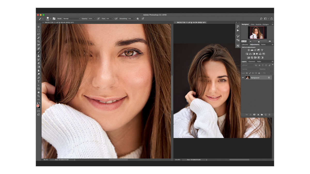This screenshot has width=310, height=174.
Task: Select the Horizontal Type tool
Action: click(39, 81)
